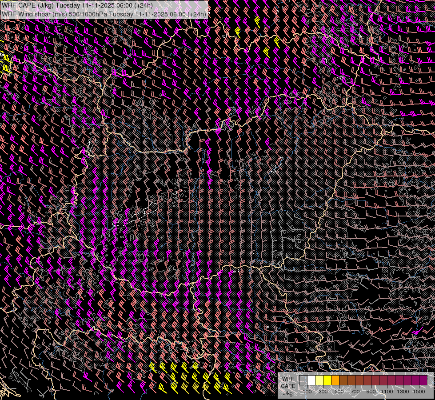Click the 1500 legend value label

(419, 392)
